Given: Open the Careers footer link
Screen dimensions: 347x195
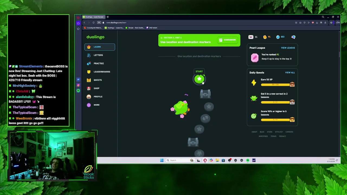Looking at the screenshot, I should (289, 132).
